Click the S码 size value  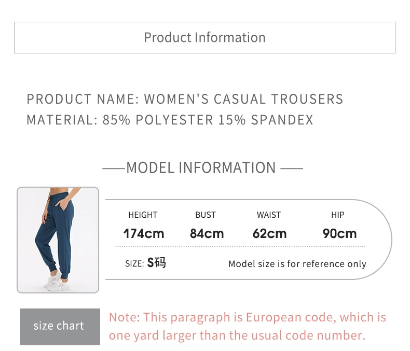click(x=156, y=262)
